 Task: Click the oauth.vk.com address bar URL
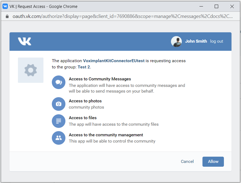[x=122, y=16]
